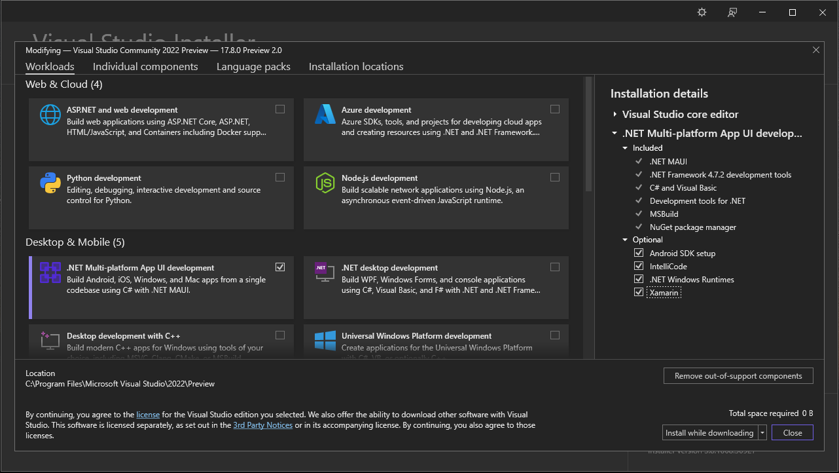
Task: Collapse the Optional components list
Action: click(x=626, y=240)
